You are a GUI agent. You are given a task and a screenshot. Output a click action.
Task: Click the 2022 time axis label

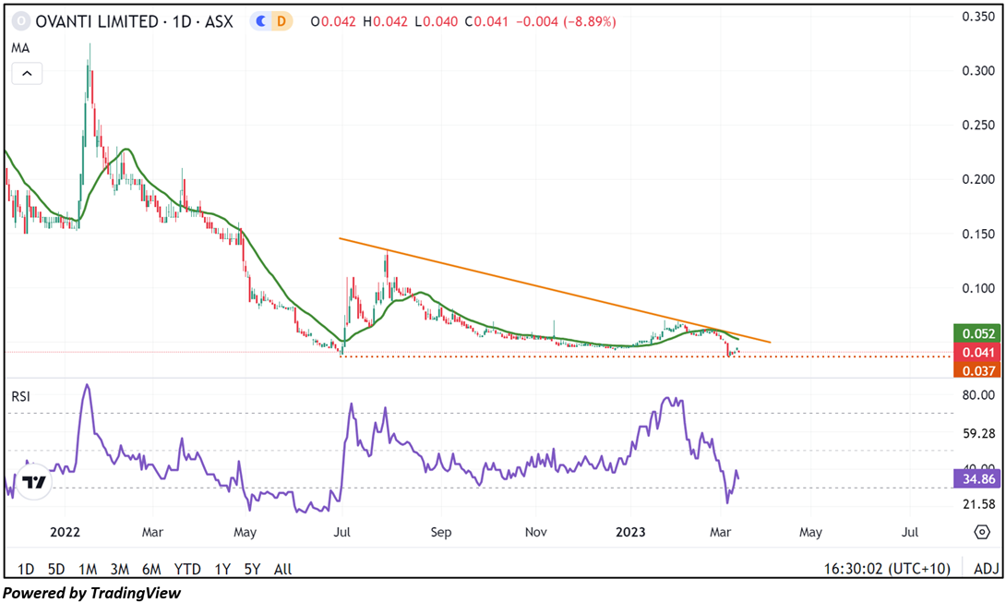pos(65,533)
